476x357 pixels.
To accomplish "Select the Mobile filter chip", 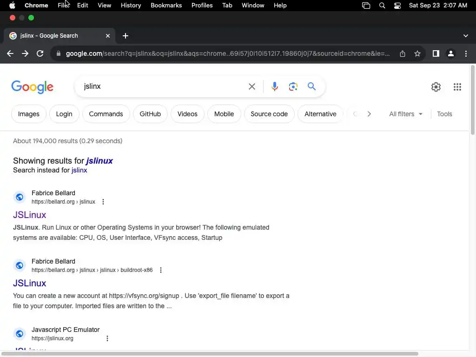I will click(224, 114).
